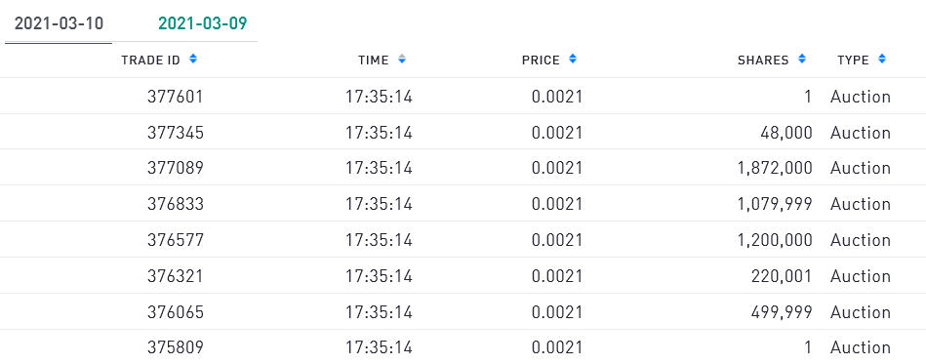926x364 pixels.
Task: Toggle the Price column sort icon
Action: click(572, 60)
